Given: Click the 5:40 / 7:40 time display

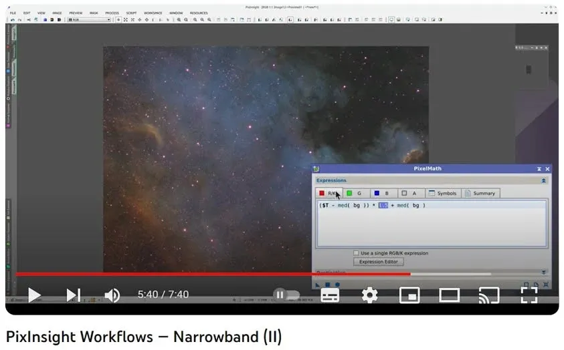Looking at the screenshot, I should [163, 295].
